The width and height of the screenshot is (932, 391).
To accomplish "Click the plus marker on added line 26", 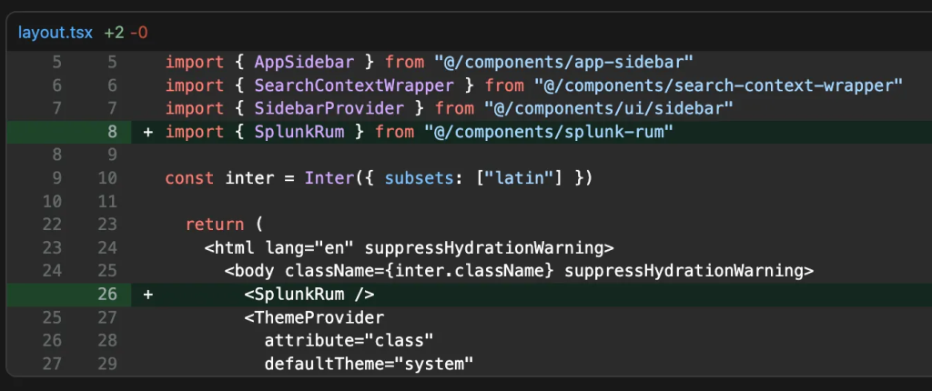I will point(148,295).
